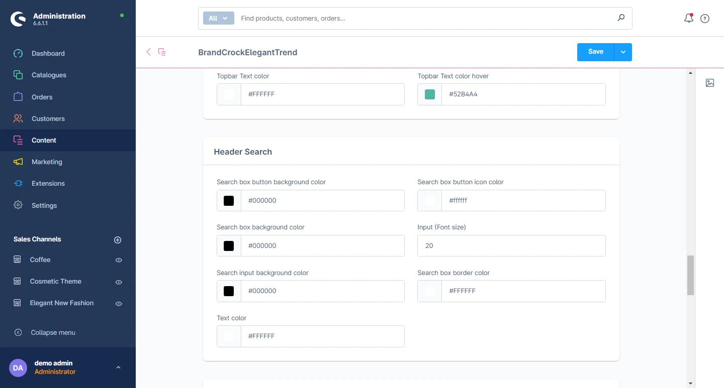Click the back arrow icon

(148, 52)
